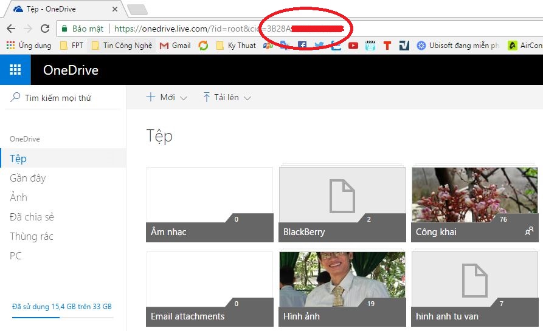
Task: Click the storage usage progress bar
Action: pos(63,317)
